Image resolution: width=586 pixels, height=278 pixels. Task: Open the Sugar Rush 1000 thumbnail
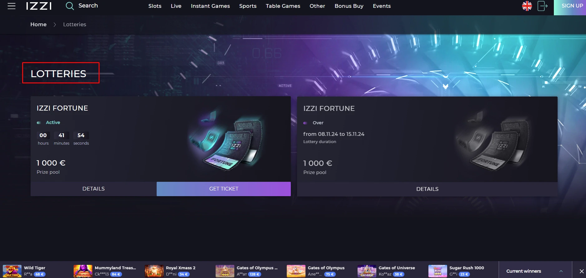tap(438, 271)
